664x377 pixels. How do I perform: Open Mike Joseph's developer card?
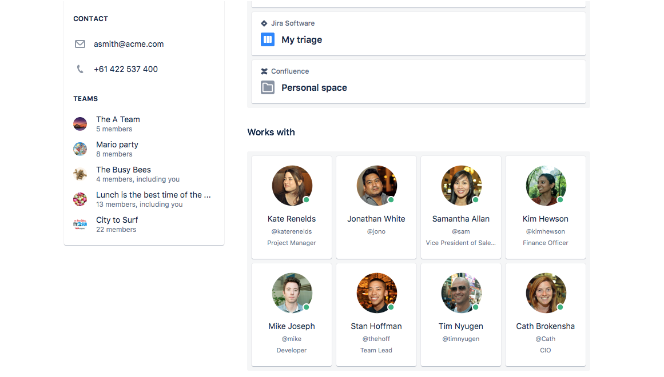[292, 315]
